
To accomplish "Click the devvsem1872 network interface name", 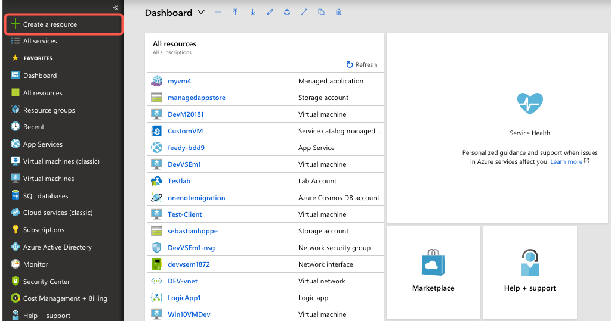I will point(189,264).
